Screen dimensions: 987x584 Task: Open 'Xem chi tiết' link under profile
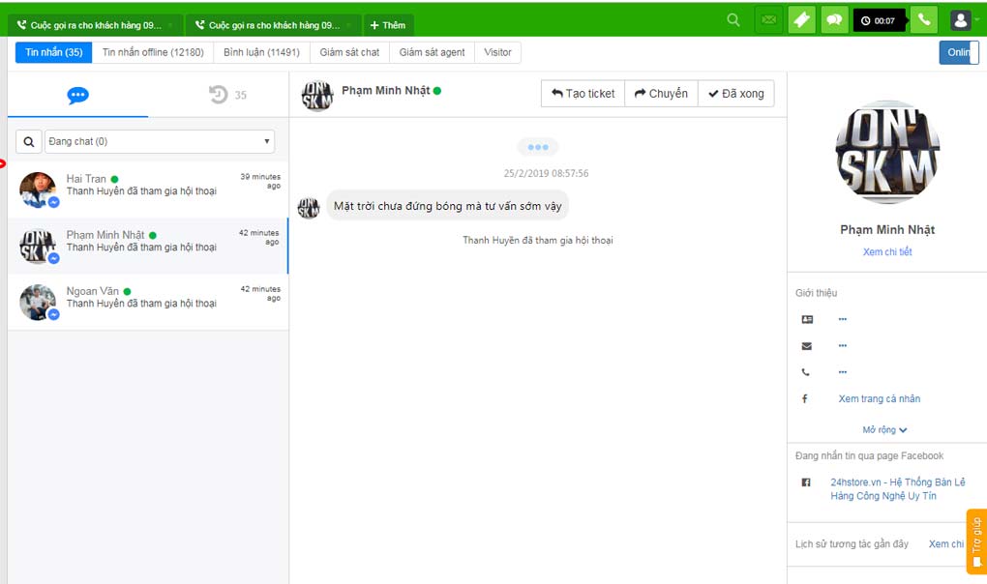(887, 252)
